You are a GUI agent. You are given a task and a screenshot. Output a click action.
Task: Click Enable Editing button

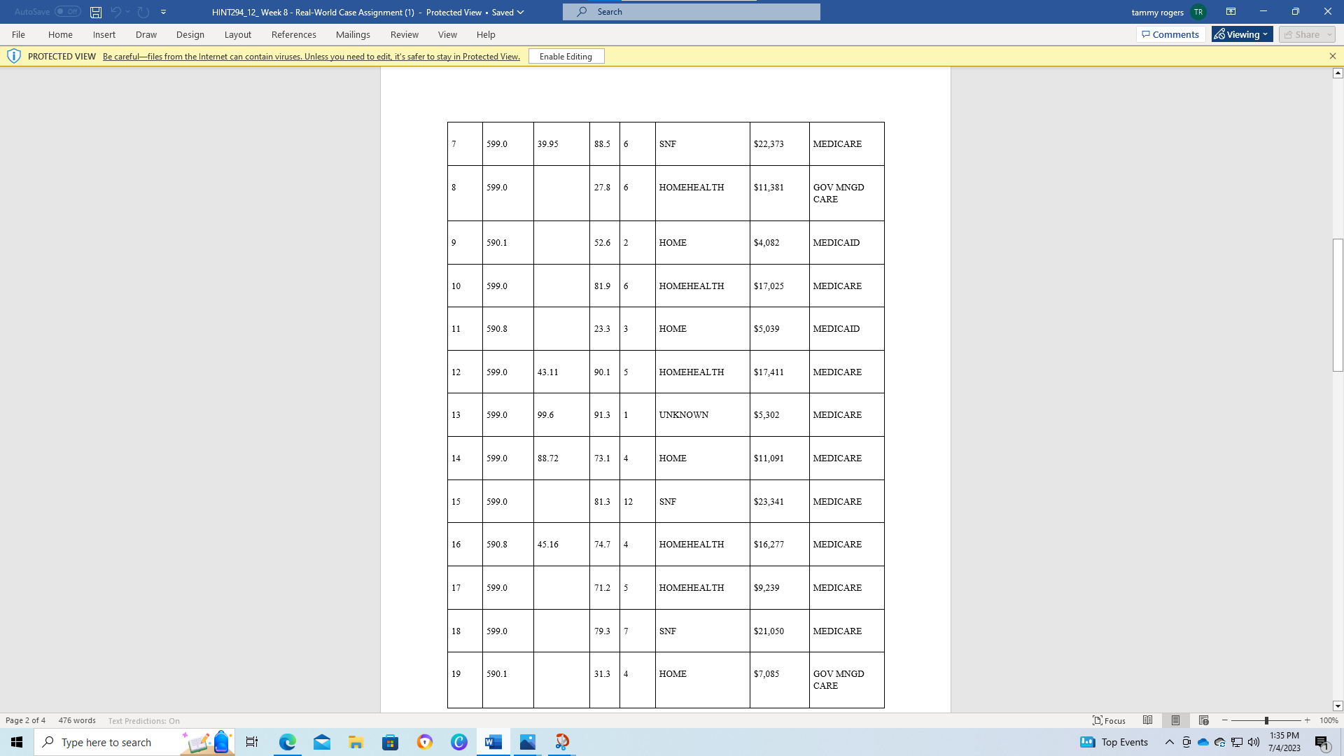tap(566, 56)
